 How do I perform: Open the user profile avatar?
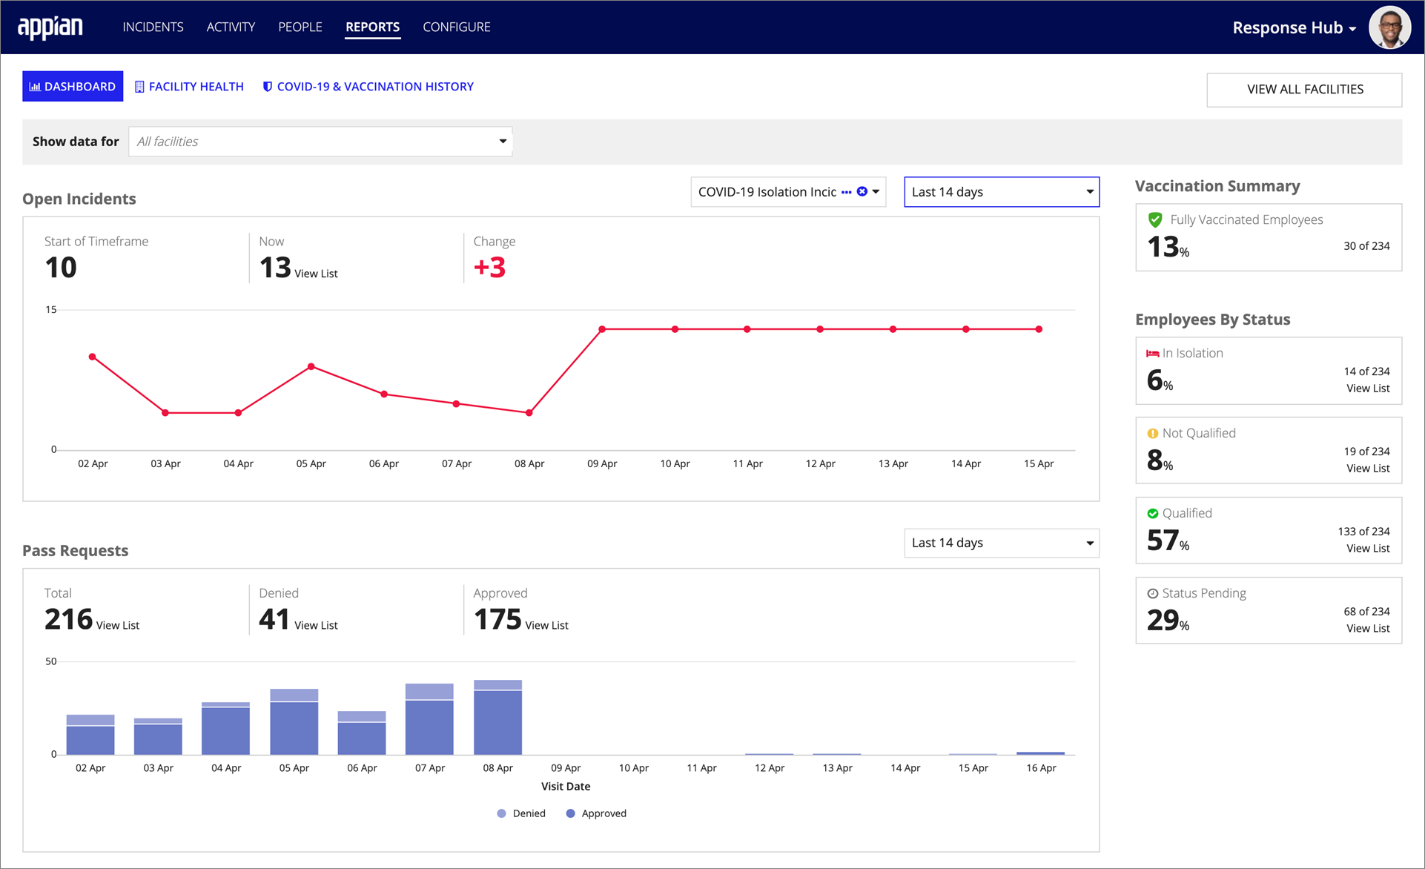[1389, 27]
